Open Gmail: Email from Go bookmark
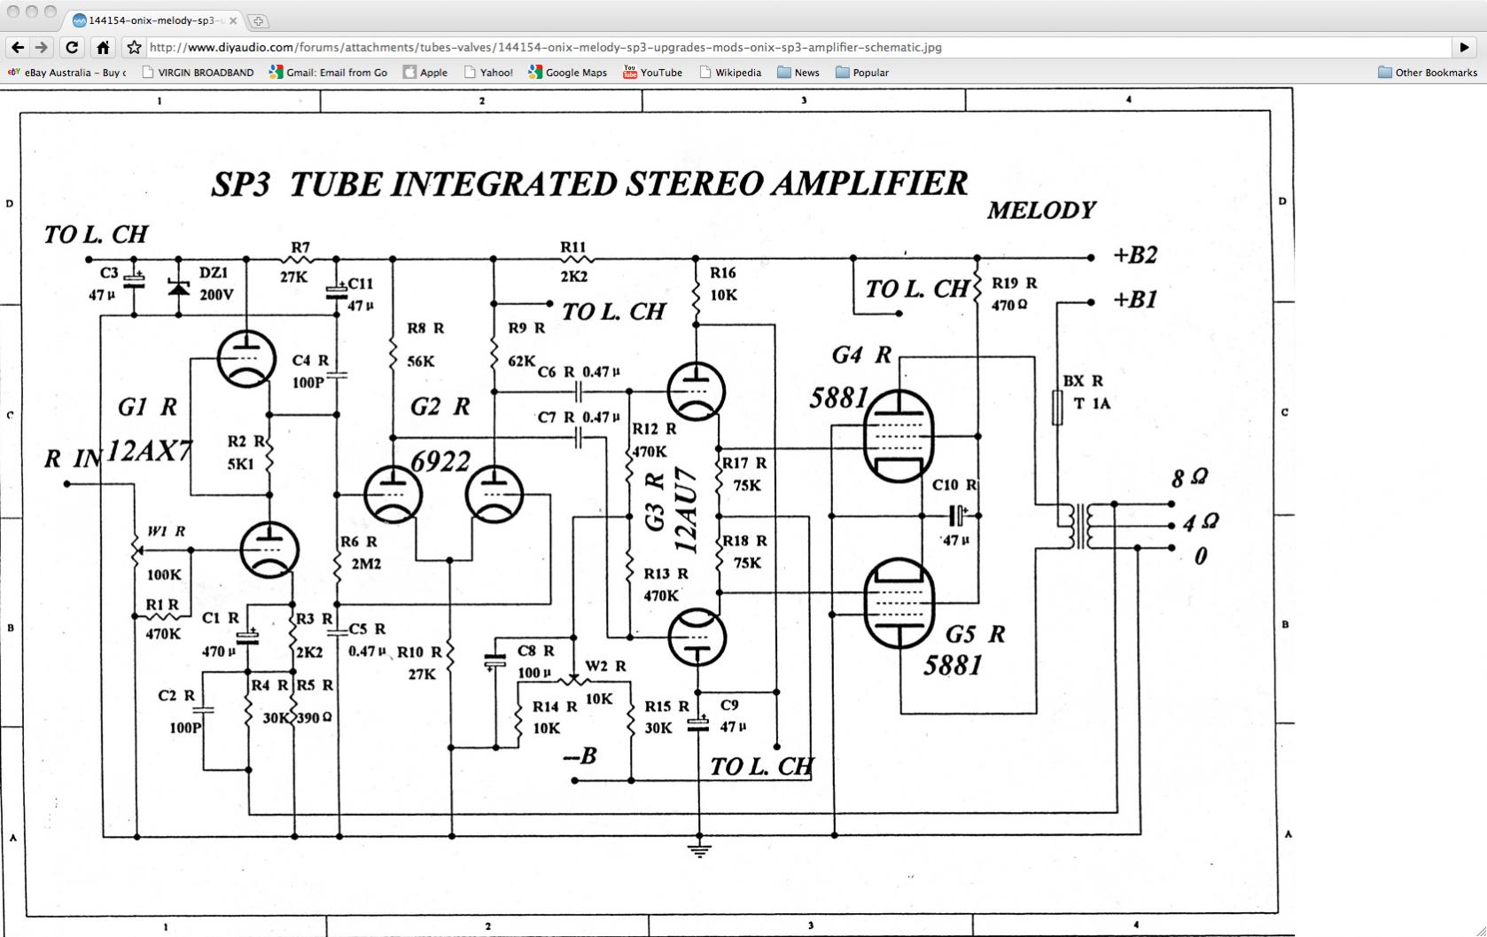 329,73
